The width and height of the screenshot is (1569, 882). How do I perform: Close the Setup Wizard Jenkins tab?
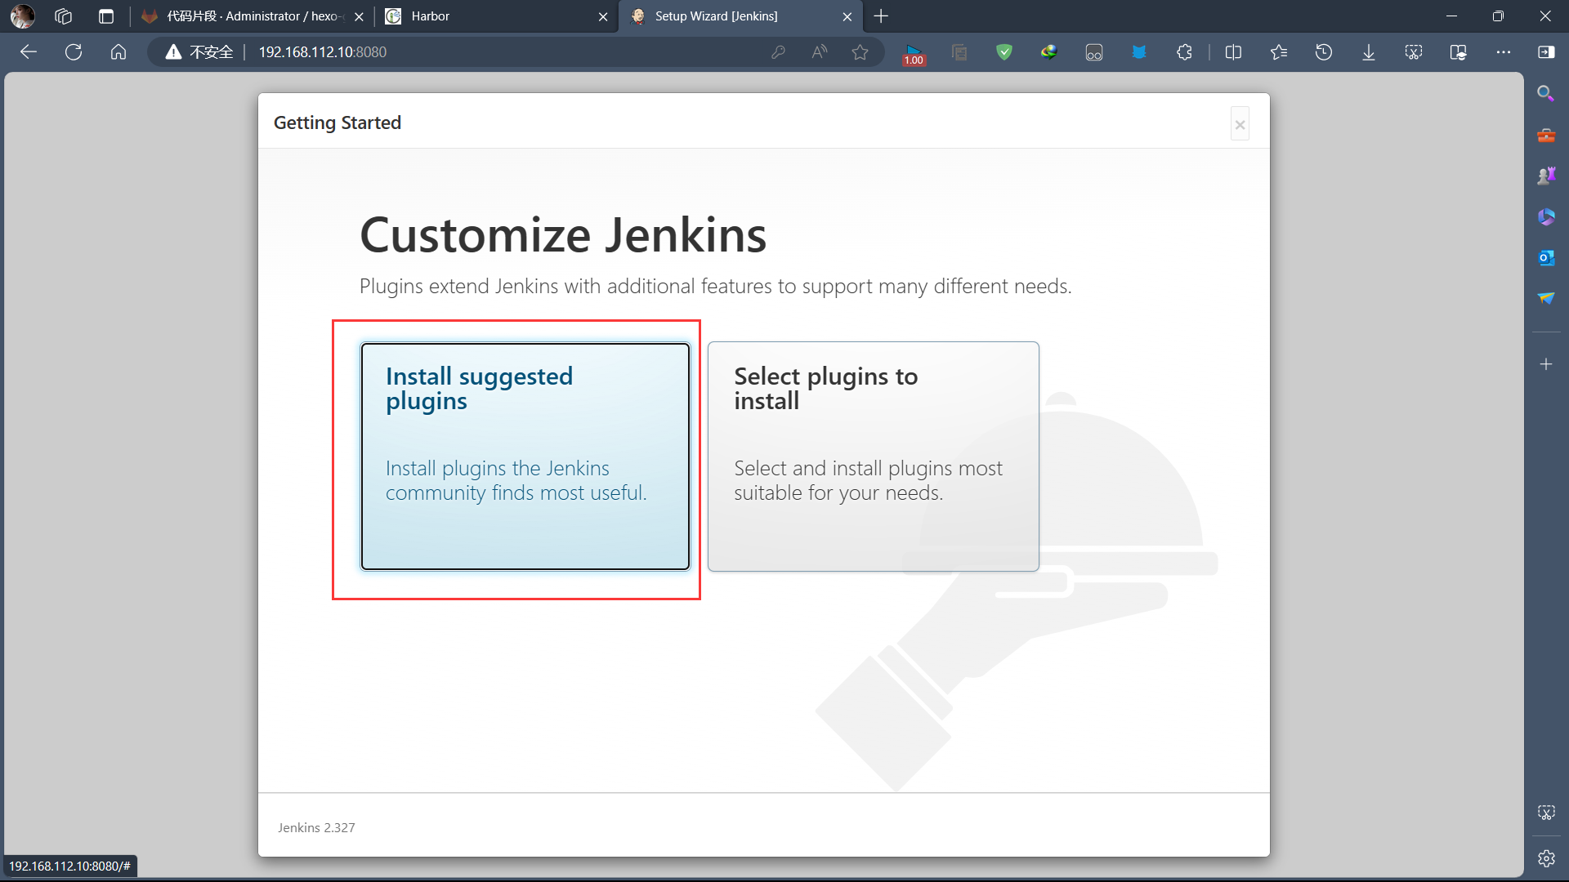847,16
